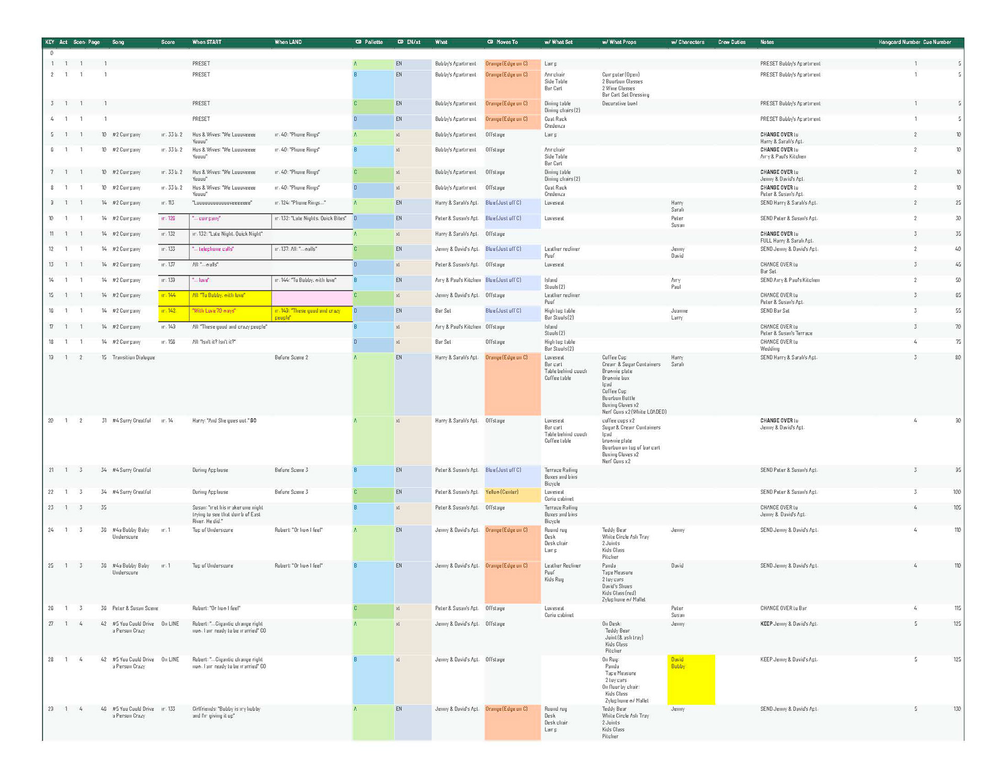Click the 'Notes' column header

767,42
